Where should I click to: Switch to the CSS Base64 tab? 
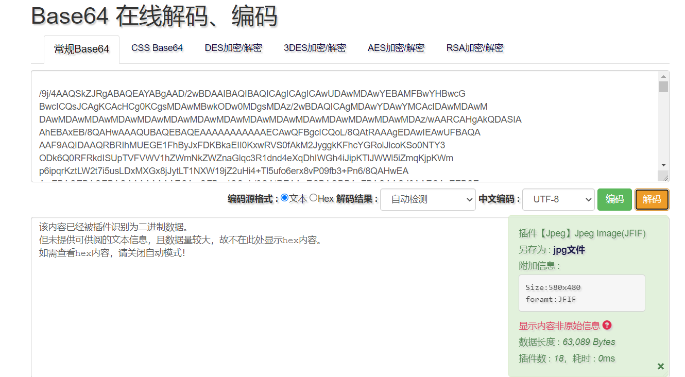coord(157,47)
